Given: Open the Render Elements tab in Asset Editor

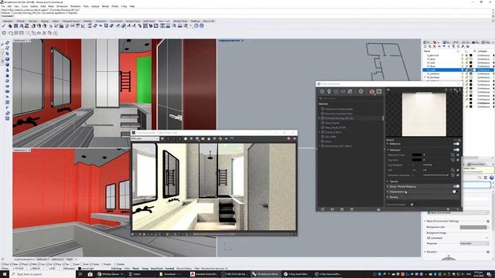Looking at the screenshot, I should click(x=343, y=91).
